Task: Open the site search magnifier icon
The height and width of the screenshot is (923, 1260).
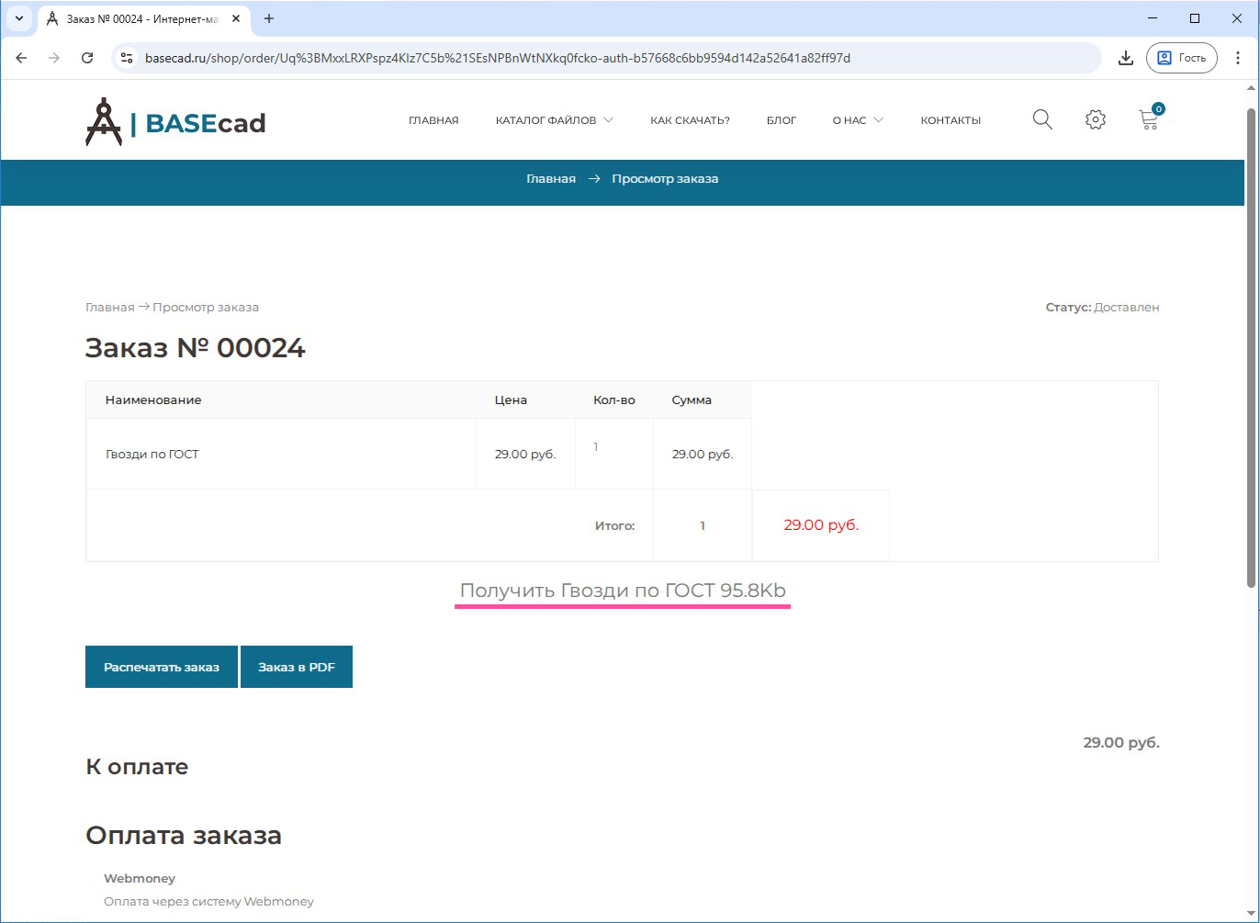Action: (1042, 119)
